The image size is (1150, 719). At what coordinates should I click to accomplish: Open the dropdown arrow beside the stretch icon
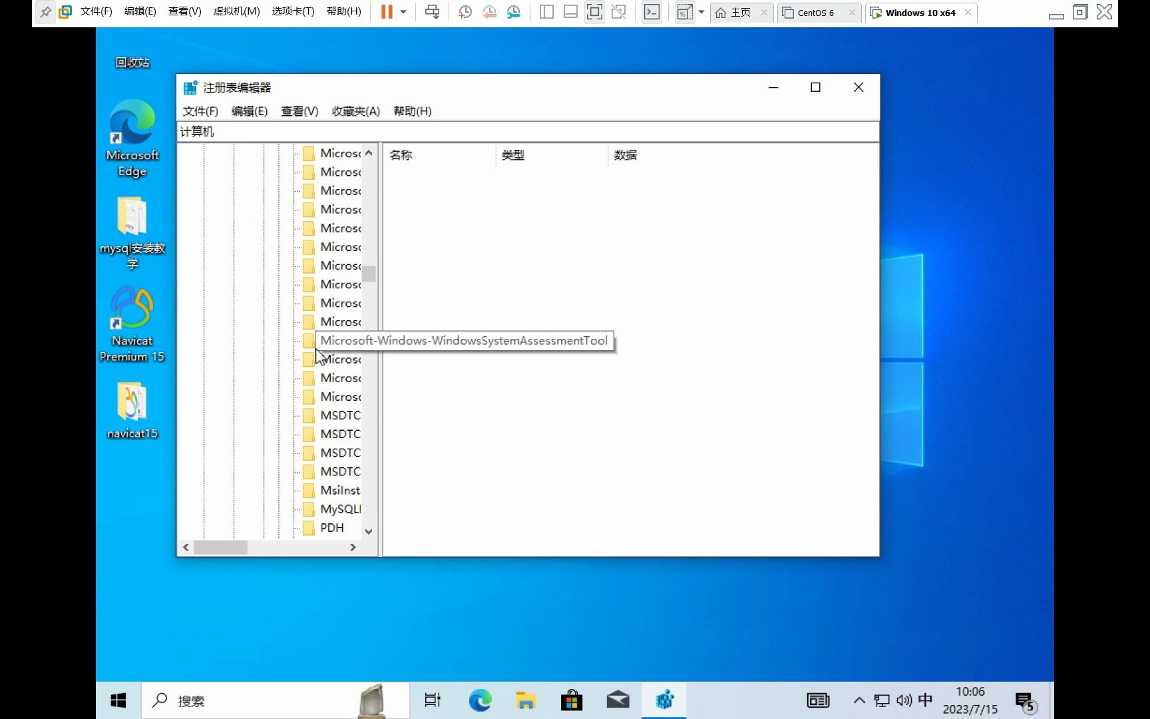(701, 12)
